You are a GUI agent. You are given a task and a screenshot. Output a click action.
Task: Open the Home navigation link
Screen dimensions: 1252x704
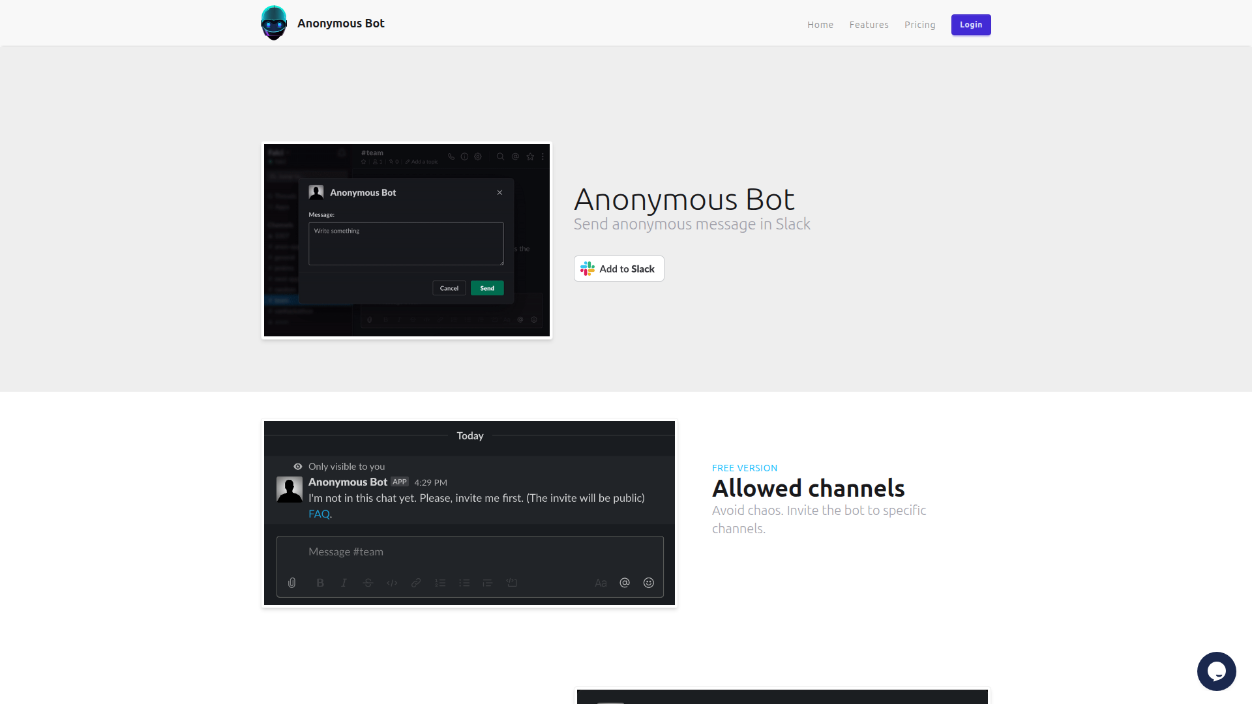point(820,25)
